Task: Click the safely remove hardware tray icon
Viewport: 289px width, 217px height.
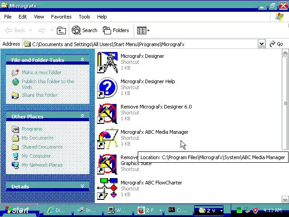Action: click(x=247, y=210)
